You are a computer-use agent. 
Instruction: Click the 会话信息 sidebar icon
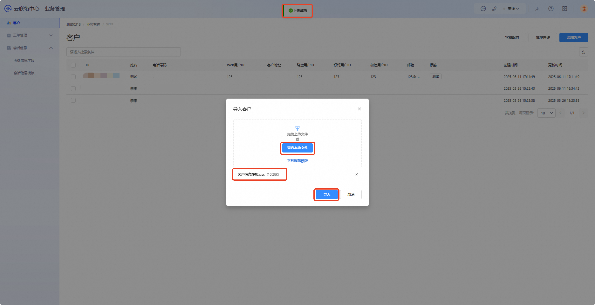(9, 48)
